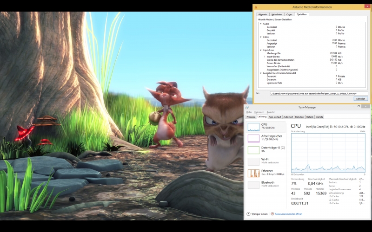
Task: Click the '592' Threads count
Action: [x=307, y=193]
